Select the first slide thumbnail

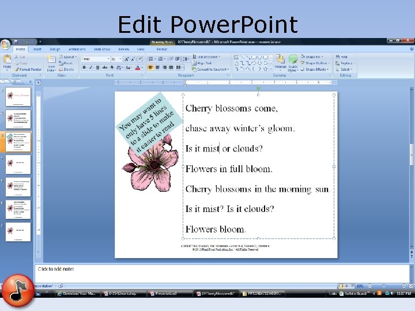(18, 97)
